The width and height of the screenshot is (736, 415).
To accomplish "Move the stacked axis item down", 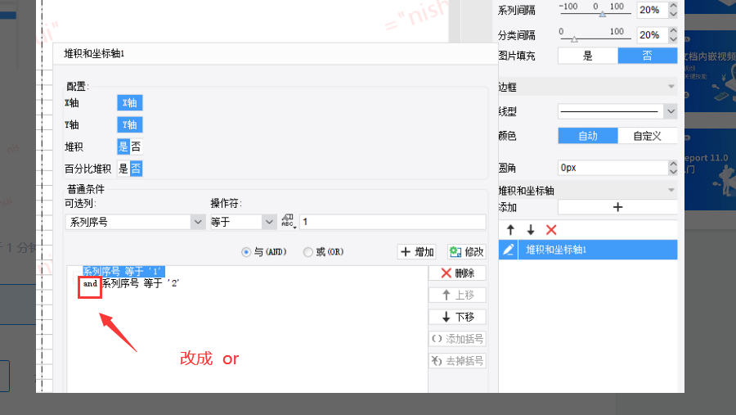I will pyautogui.click(x=531, y=230).
